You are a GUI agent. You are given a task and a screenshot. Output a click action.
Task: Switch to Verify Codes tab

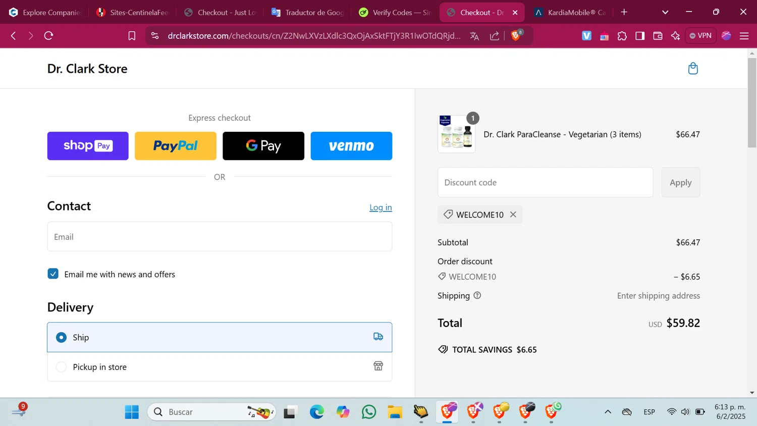point(395,12)
